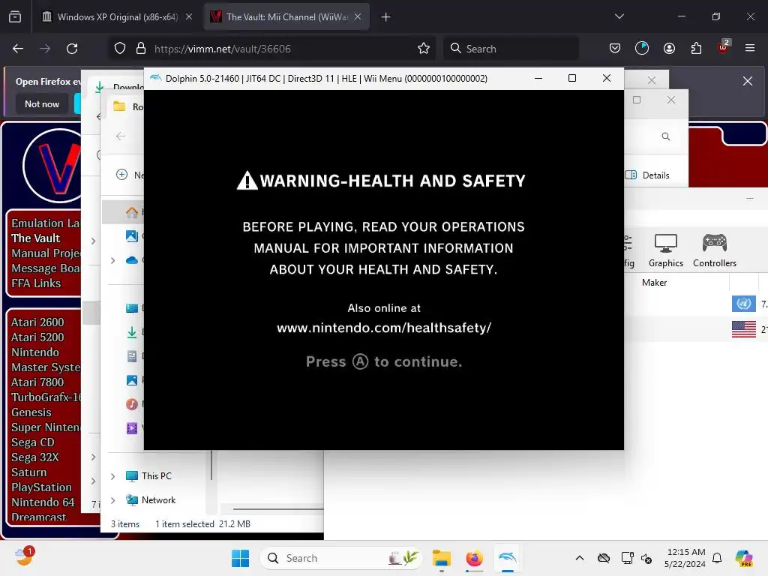This screenshot has width=768, height=576.
Task: Open Firefox tab overview icon
Action: pyautogui.click(x=15, y=16)
